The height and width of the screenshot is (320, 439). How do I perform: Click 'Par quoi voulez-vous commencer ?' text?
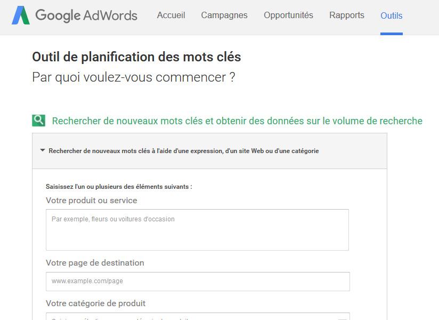(x=134, y=77)
